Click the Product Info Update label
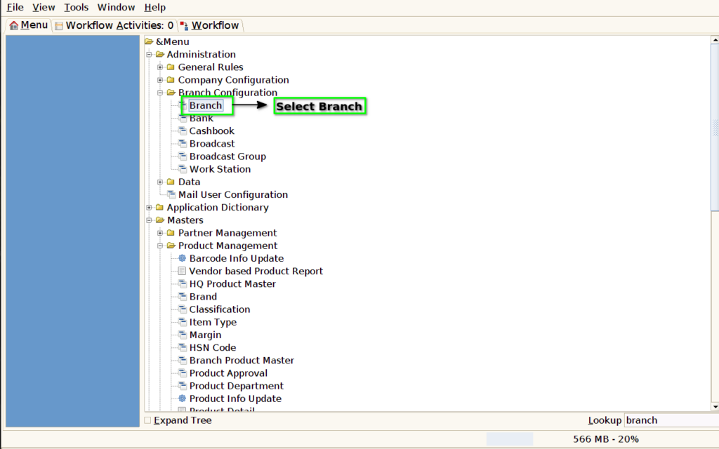The image size is (719, 449). pos(236,398)
